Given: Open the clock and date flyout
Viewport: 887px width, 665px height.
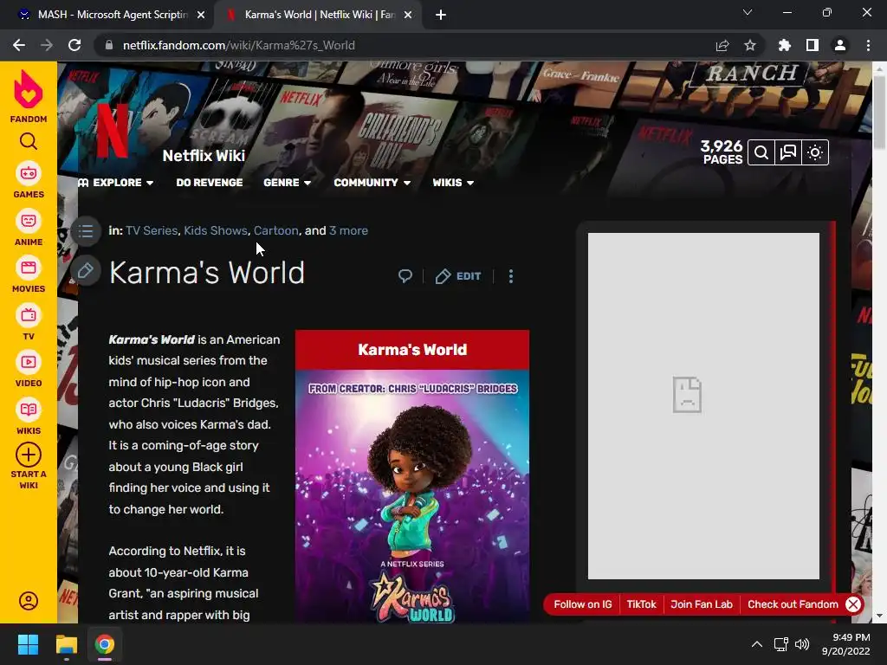Looking at the screenshot, I should [845, 644].
